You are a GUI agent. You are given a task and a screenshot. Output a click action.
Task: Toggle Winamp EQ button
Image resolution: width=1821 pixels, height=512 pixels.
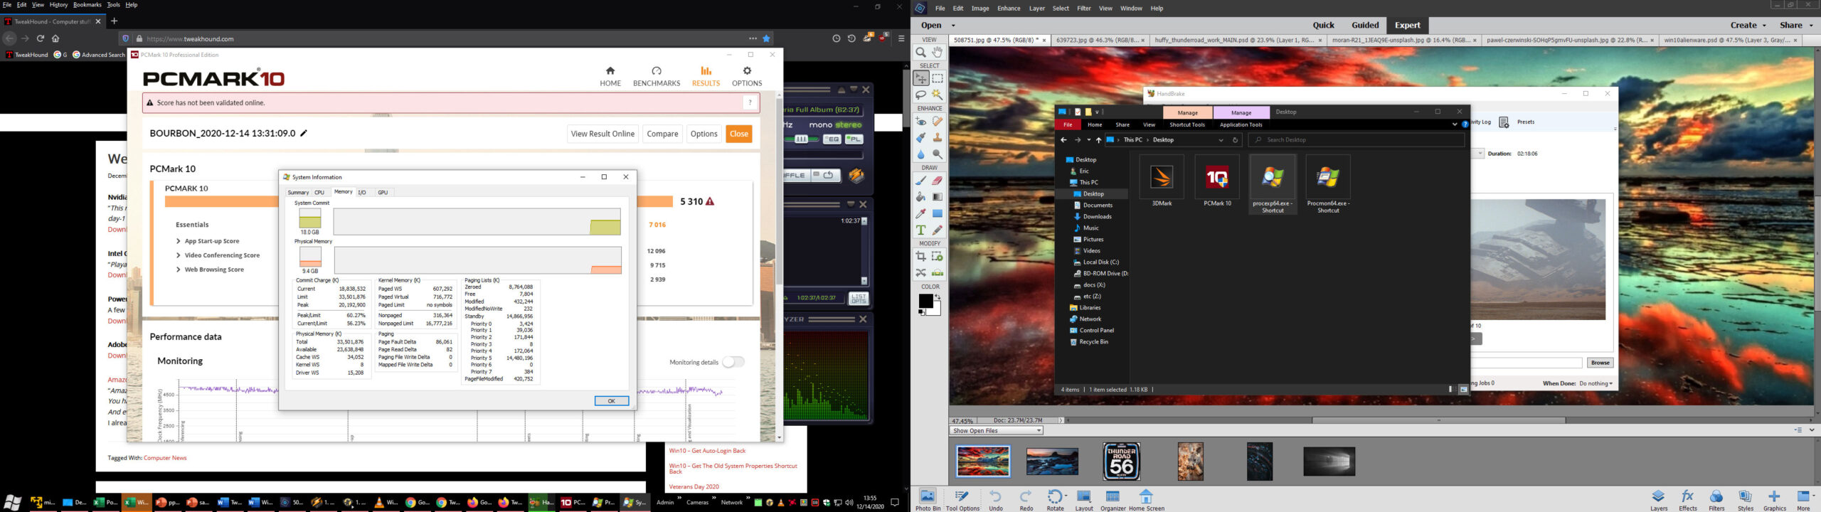[832, 139]
